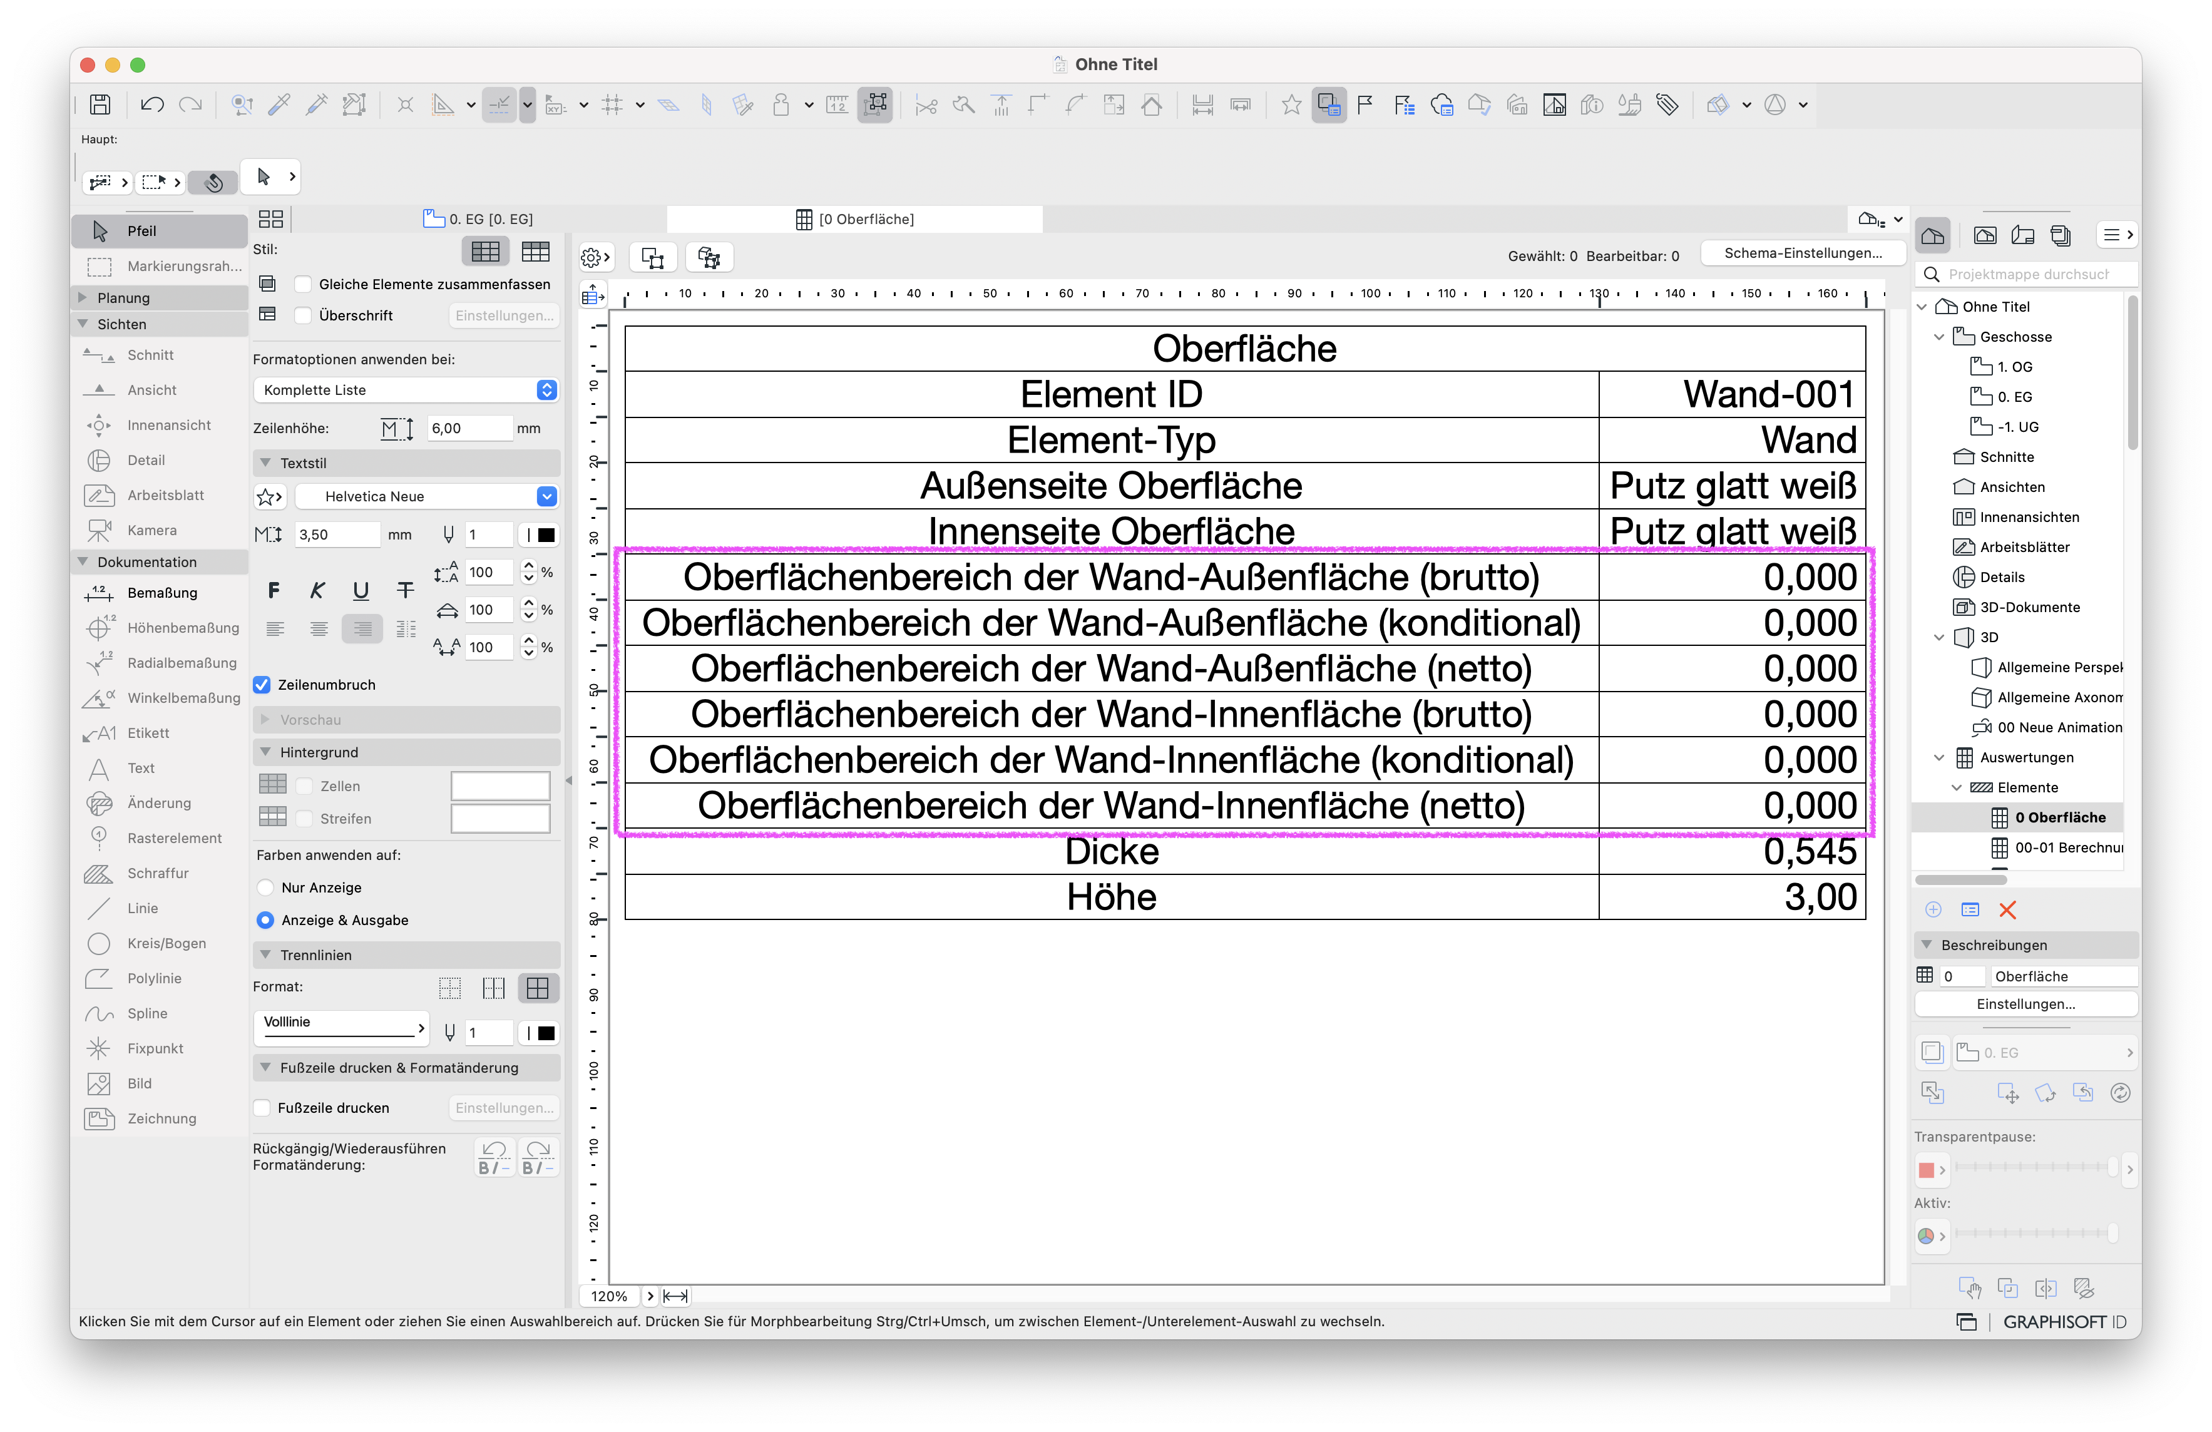Click redo format change button
This screenshot has height=1432, width=2212.
538,1158
